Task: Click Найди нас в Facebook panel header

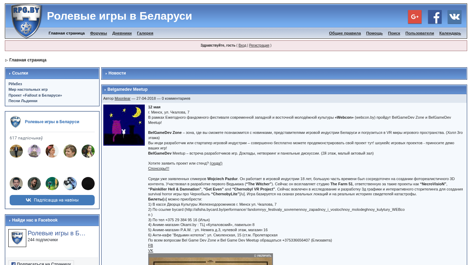Action: pos(52,220)
